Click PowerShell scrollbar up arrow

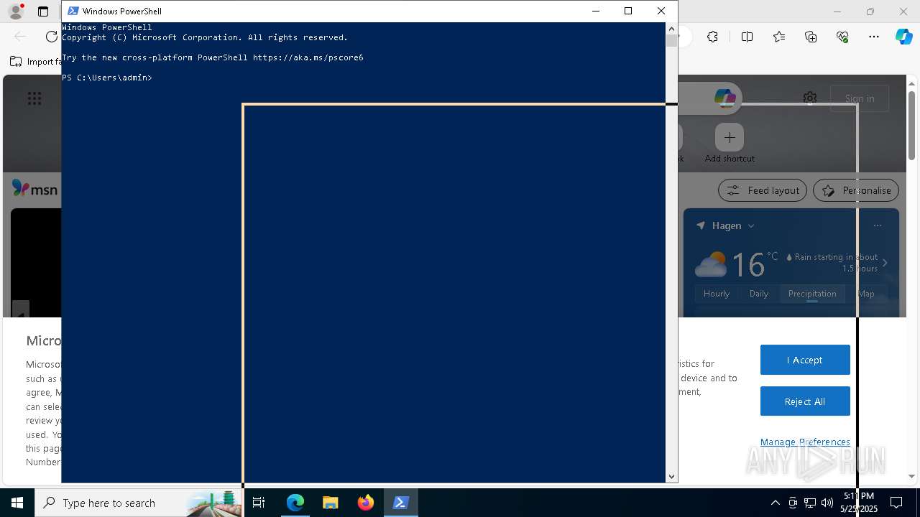pyautogui.click(x=671, y=29)
